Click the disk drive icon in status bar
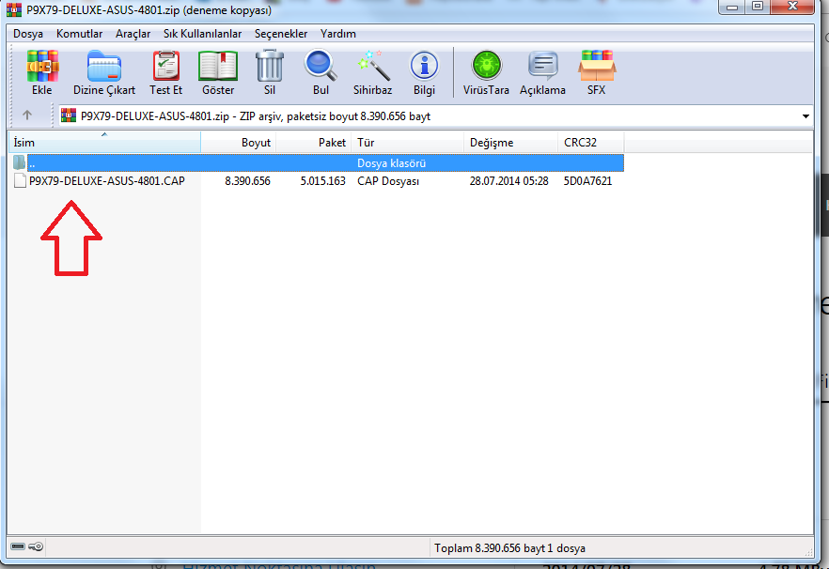The width and height of the screenshot is (829, 569). pos(18,546)
